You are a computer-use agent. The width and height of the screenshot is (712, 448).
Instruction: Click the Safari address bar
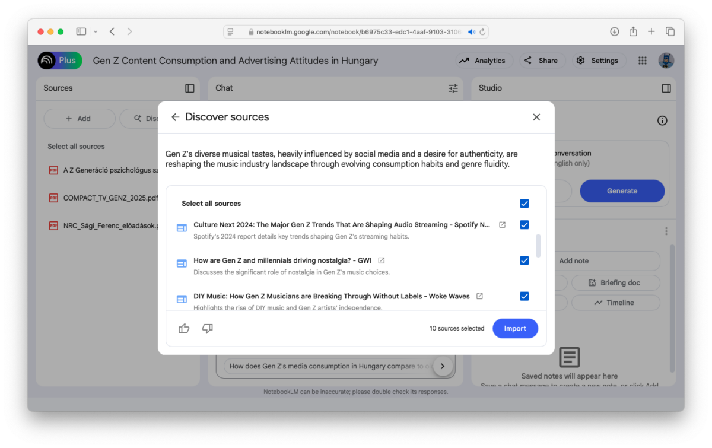pyautogui.click(x=356, y=31)
